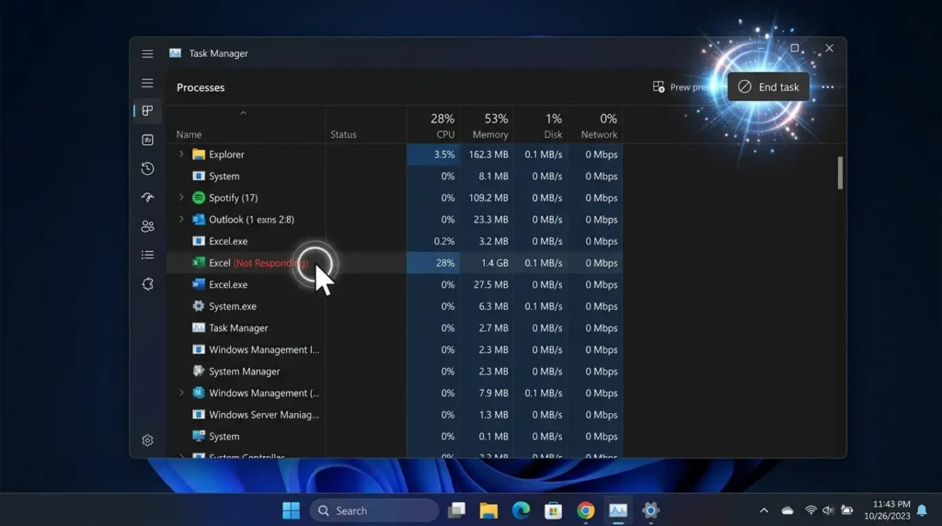Click the End task button

click(768, 87)
